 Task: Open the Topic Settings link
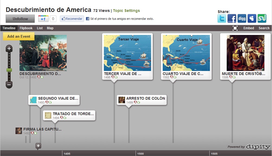point(126,11)
